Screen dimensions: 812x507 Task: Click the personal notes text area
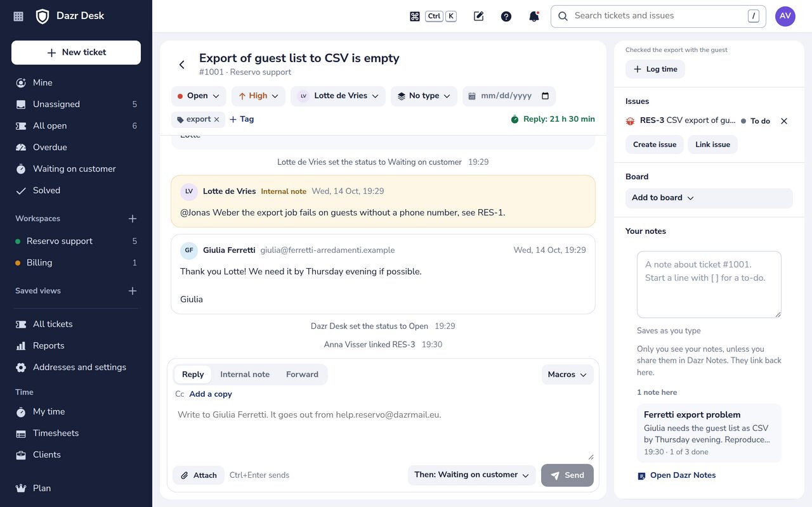click(x=709, y=285)
